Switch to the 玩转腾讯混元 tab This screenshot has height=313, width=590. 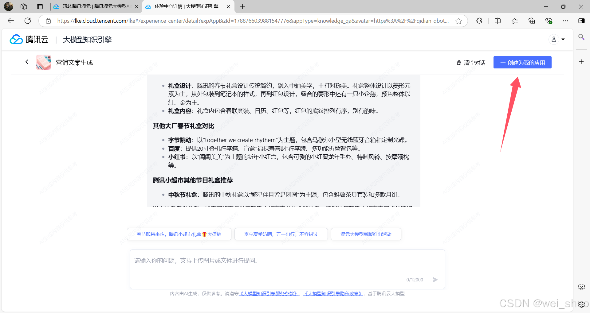95,6
